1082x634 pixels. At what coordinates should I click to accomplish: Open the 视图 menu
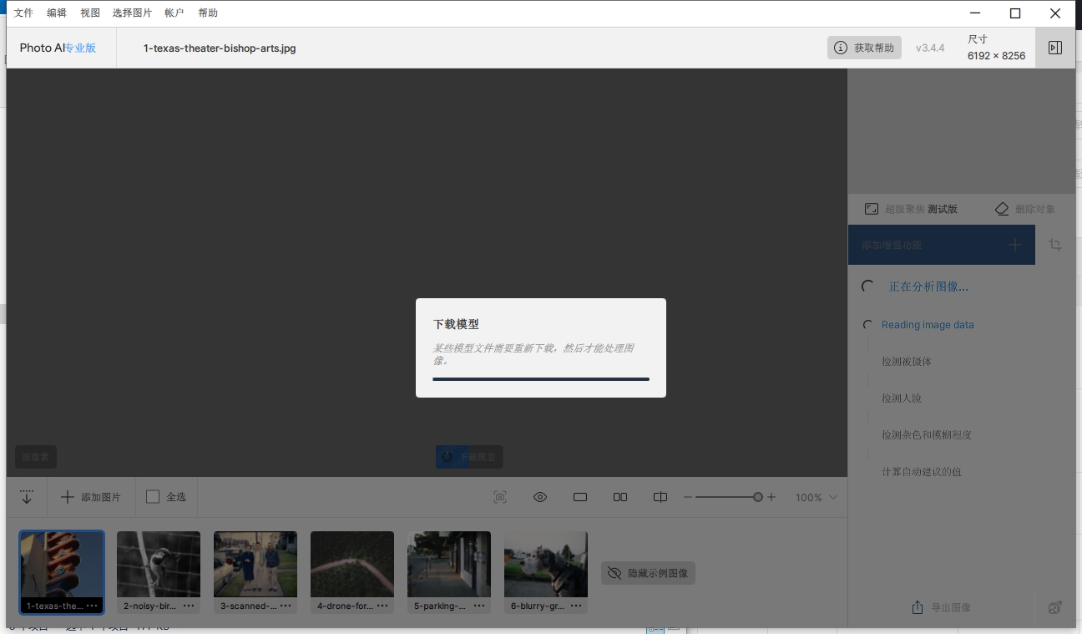[x=90, y=13]
